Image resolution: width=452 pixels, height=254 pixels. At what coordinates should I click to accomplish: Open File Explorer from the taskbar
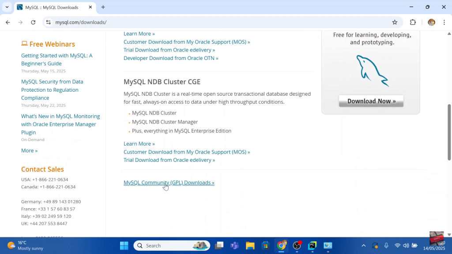tap(250, 246)
